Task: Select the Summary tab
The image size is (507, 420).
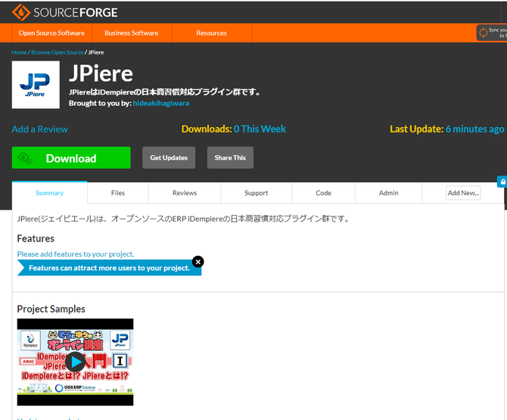Action: [49, 193]
